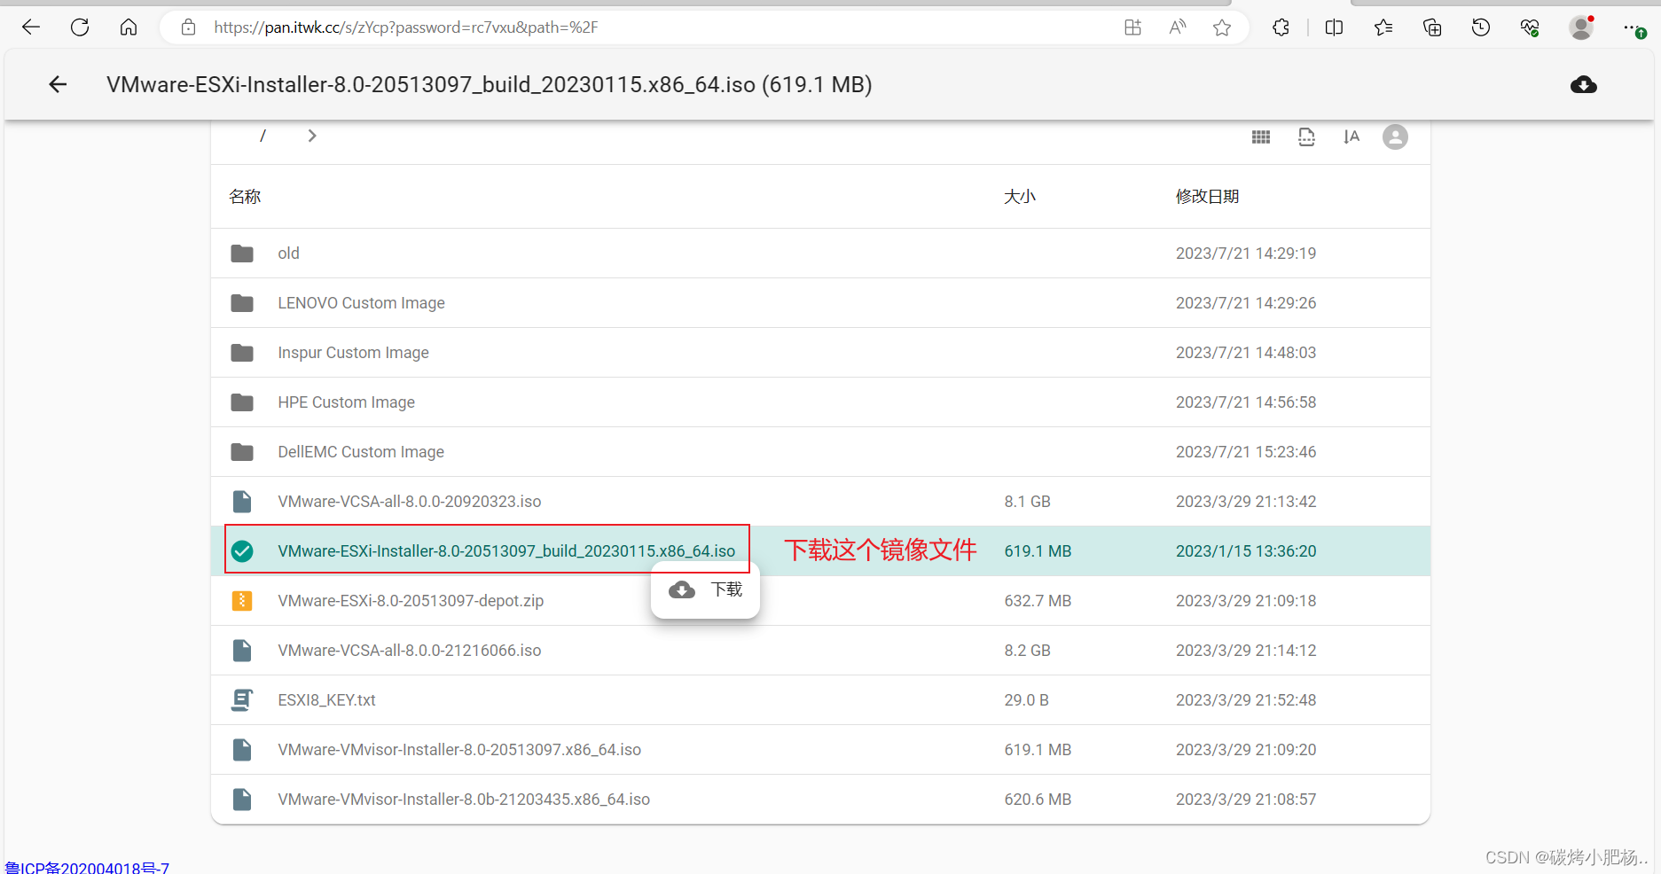Open the favorites list icon
This screenshot has width=1661, height=874.
1383,27
